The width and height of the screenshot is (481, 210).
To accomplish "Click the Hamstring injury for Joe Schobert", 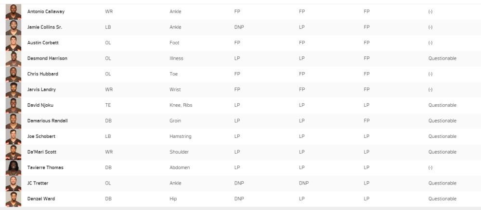I will [x=181, y=136].
